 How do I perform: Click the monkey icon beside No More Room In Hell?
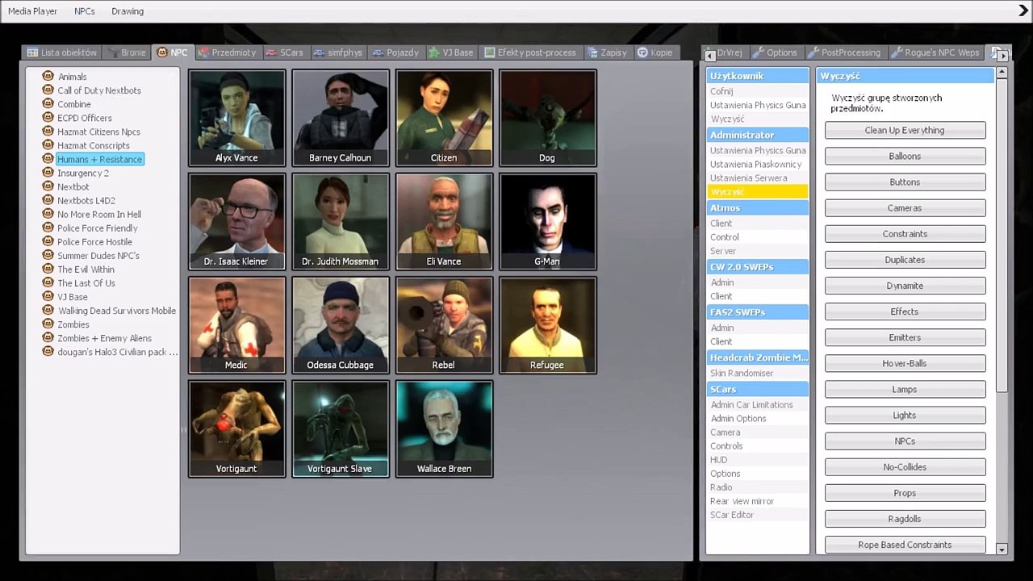click(x=48, y=214)
